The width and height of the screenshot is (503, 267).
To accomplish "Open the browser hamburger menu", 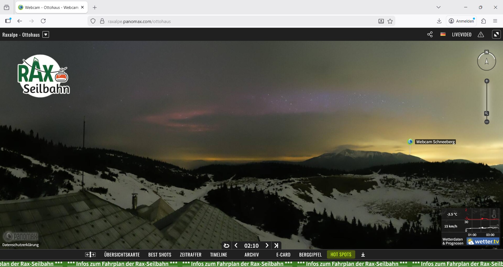I will 495,21.
